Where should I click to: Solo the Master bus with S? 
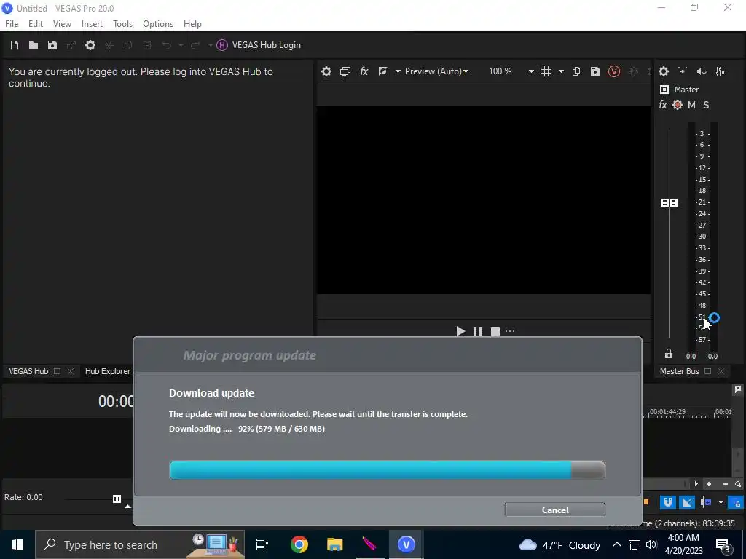pyautogui.click(x=706, y=105)
